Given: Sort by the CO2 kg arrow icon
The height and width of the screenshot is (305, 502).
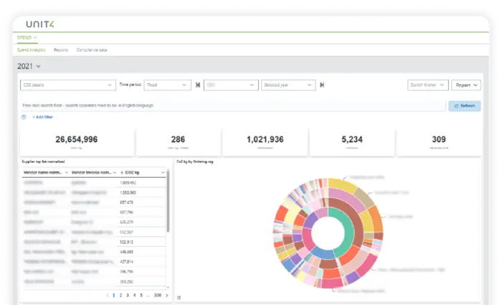Looking at the screenshot, I should click(122, 172).
